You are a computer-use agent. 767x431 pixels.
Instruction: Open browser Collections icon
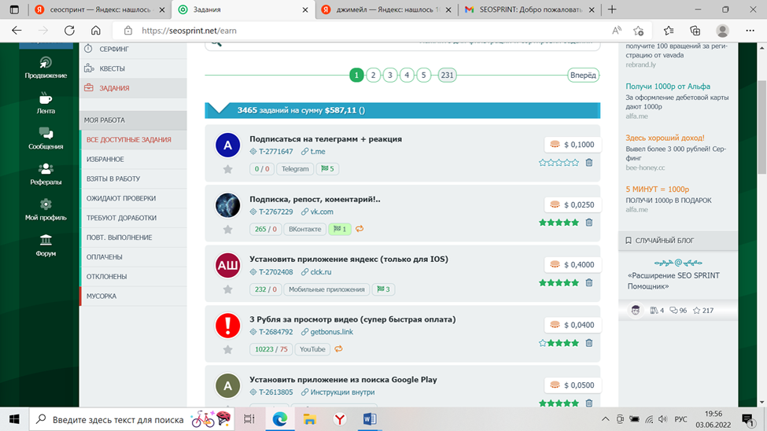pos(695,31)
